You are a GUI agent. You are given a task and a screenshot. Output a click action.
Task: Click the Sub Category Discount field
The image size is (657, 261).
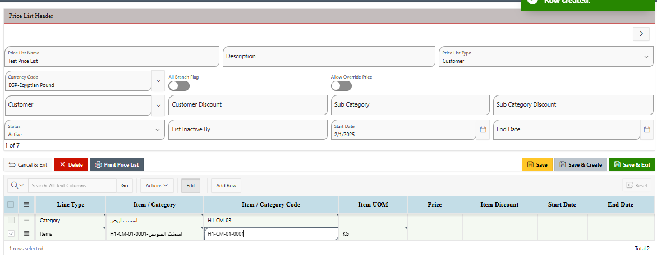tap(573, 105)
